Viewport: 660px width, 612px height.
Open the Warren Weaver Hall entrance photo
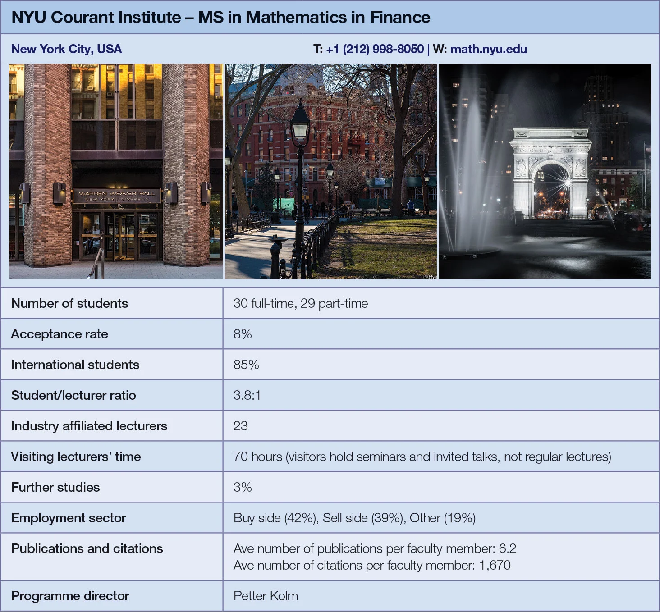pos(116,171)
